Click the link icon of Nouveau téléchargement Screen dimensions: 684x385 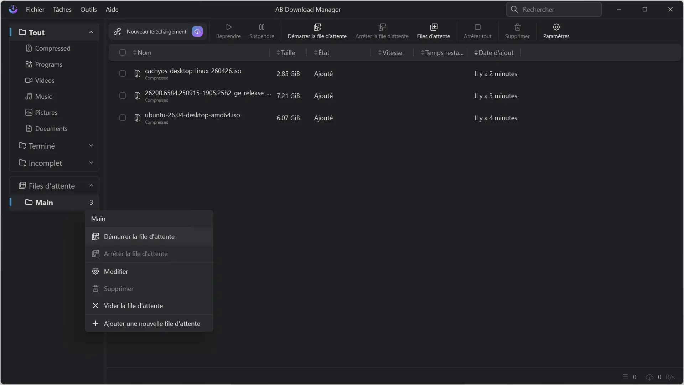point(117,31)
